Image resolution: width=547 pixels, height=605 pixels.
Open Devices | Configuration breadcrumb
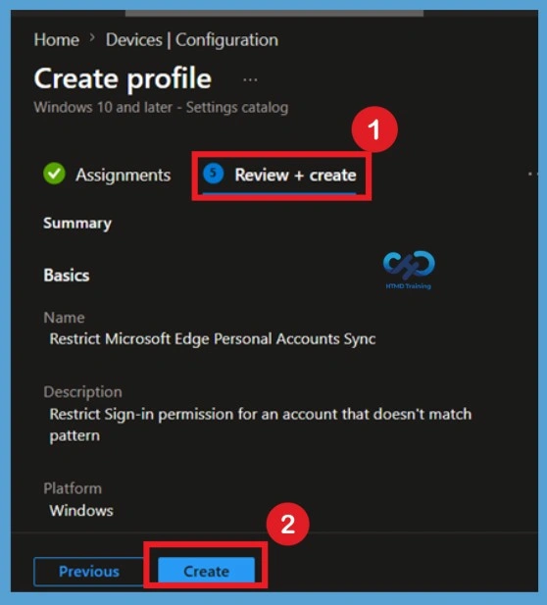pos(192,40)
